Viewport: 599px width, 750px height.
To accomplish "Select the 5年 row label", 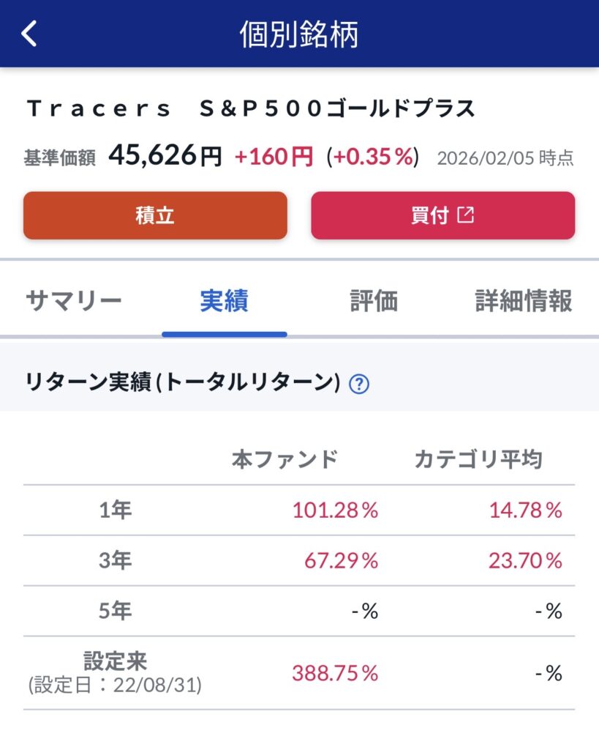I will pyautogui.click(x=116, y=612).
